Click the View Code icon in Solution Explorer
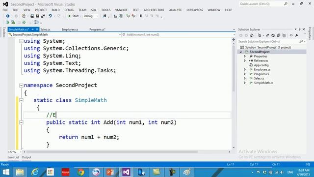Viewport: 314px width, 177px height. click(291, 35)
